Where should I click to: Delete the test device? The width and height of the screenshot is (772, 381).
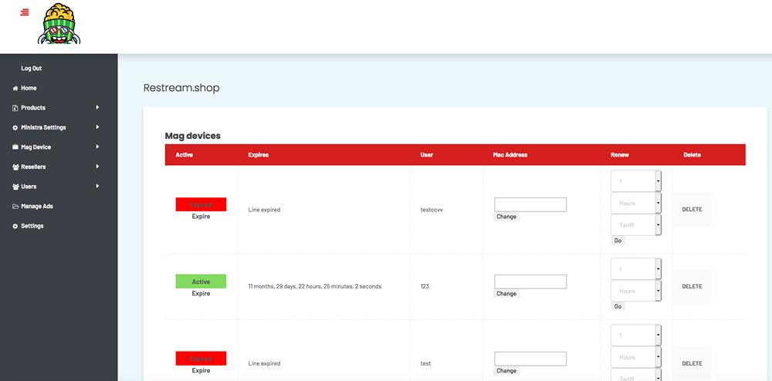point(692,363)
